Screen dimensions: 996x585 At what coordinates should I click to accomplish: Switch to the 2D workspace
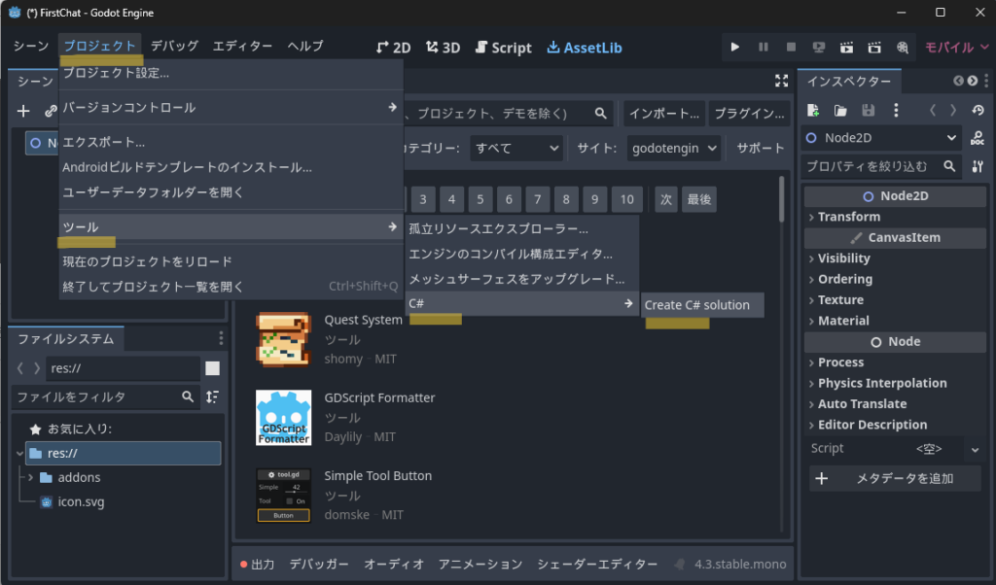(393, 48)
